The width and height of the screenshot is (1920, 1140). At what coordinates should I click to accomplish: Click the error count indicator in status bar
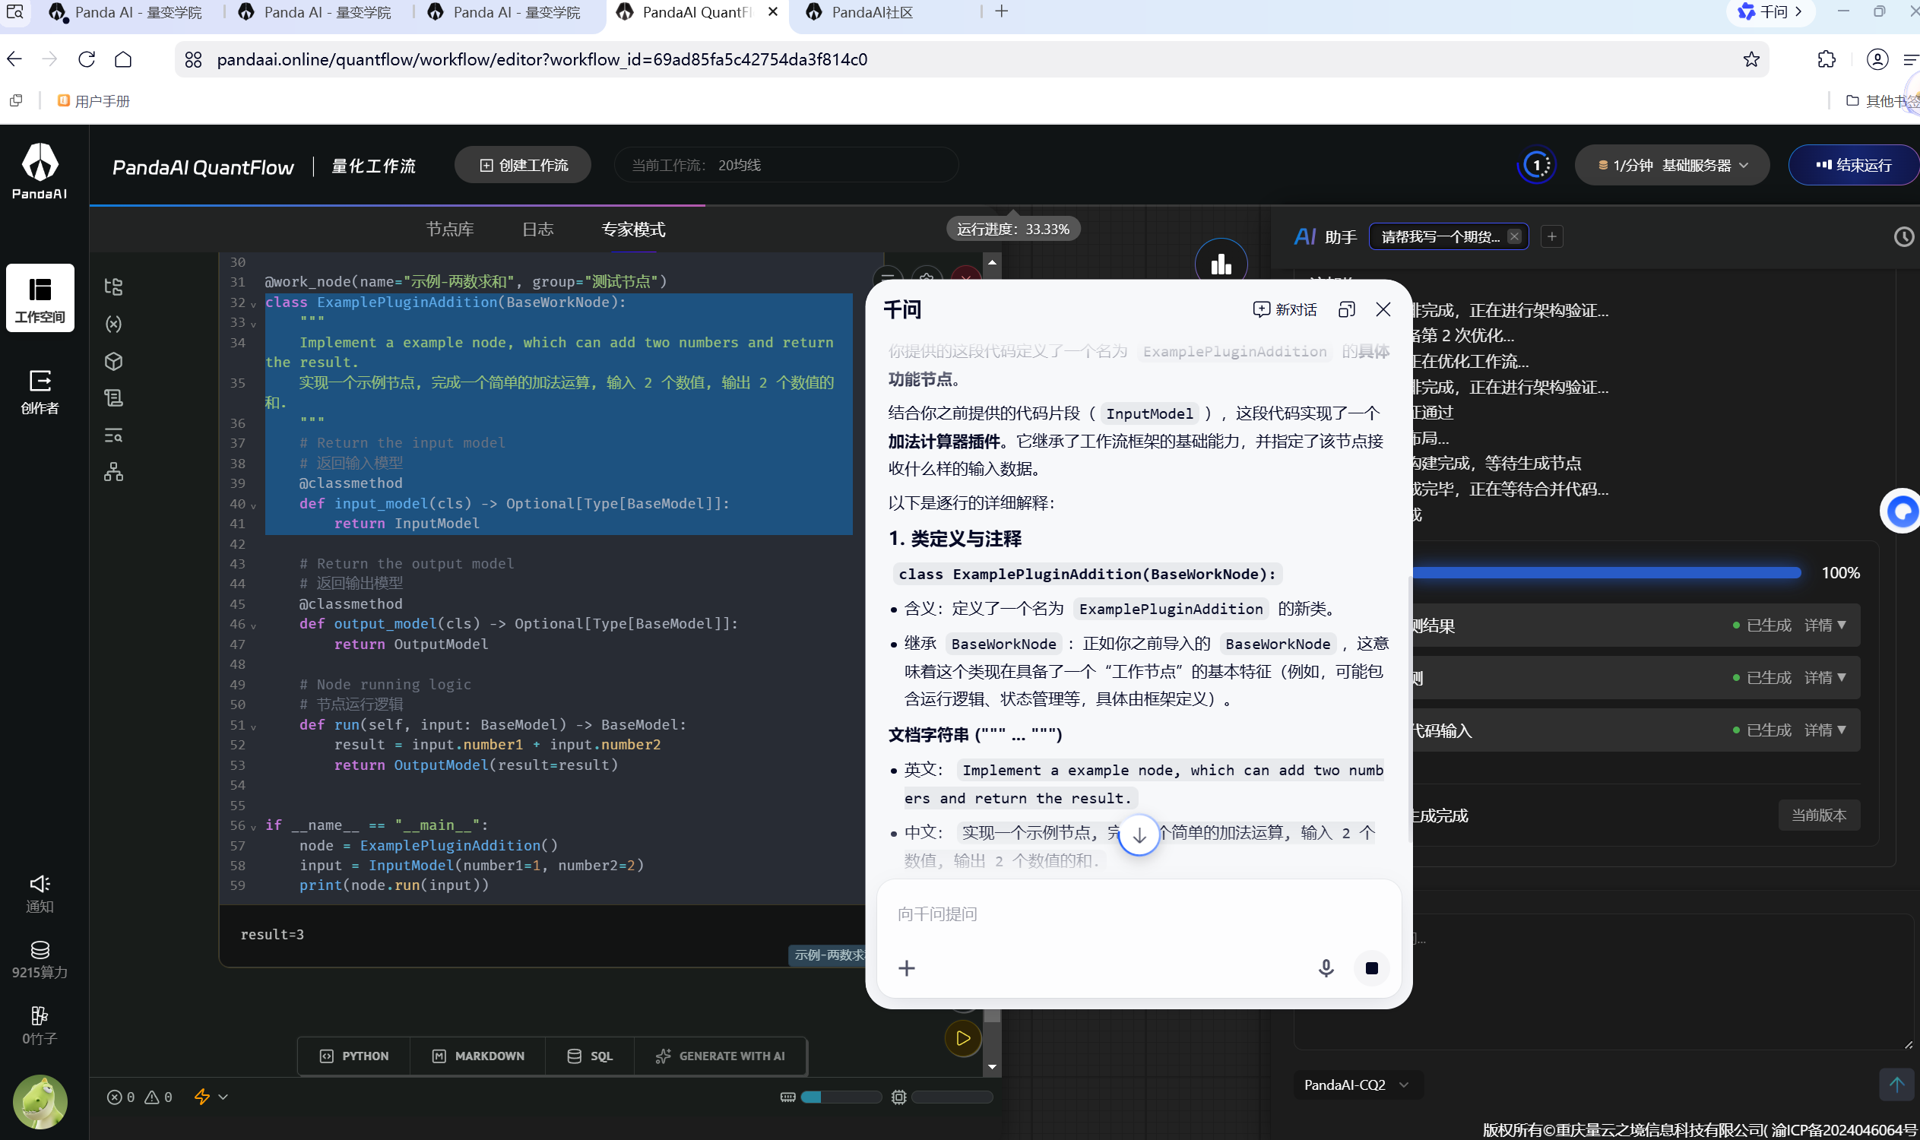point(121,1097)
